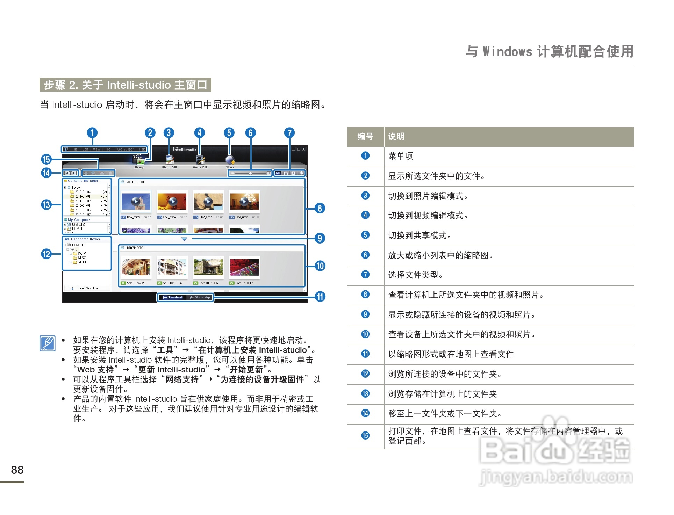Open the Web Support menu
The width and height of the screenshot is (674, 515).
(x=125, y=149)
